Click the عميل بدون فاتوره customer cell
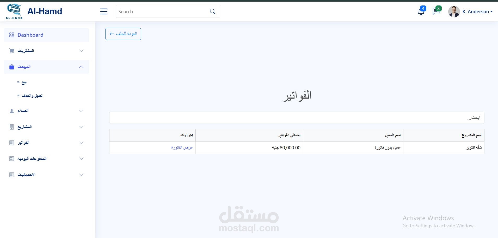 (x=353, y=147)
